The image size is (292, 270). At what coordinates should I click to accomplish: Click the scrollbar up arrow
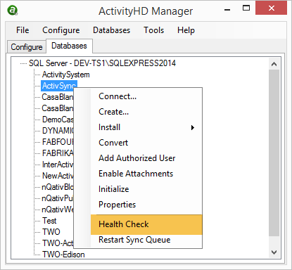pos(274,64)
